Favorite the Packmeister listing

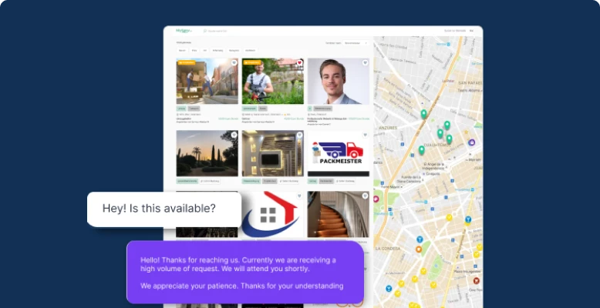pyautogui.click(x=365, y=135)
